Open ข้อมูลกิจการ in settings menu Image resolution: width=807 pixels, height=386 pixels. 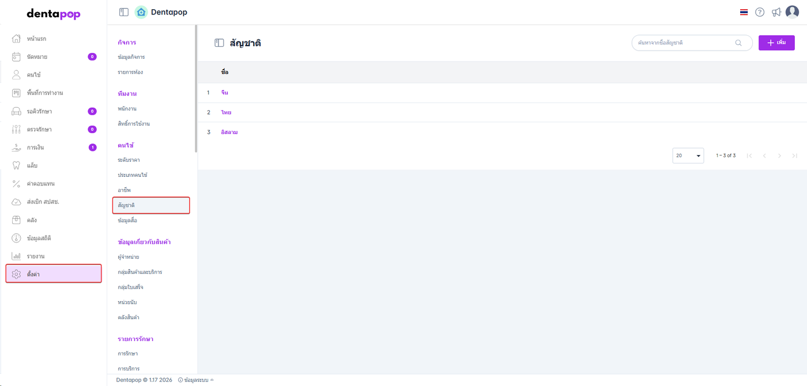(x=131, y=57)
